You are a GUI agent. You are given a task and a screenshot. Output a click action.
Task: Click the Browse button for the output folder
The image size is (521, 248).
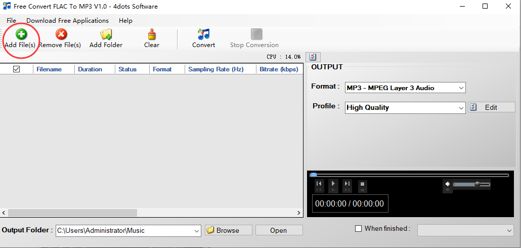tap(228, 230)
